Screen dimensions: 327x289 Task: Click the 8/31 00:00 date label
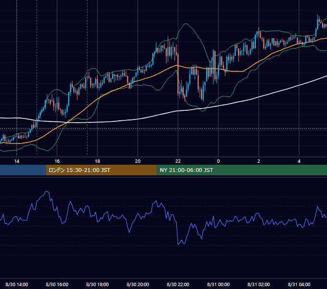(x=218, y=284)
